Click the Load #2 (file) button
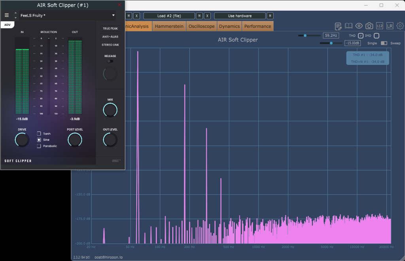This screenshot has width=405, height=261. coord(169,16)
